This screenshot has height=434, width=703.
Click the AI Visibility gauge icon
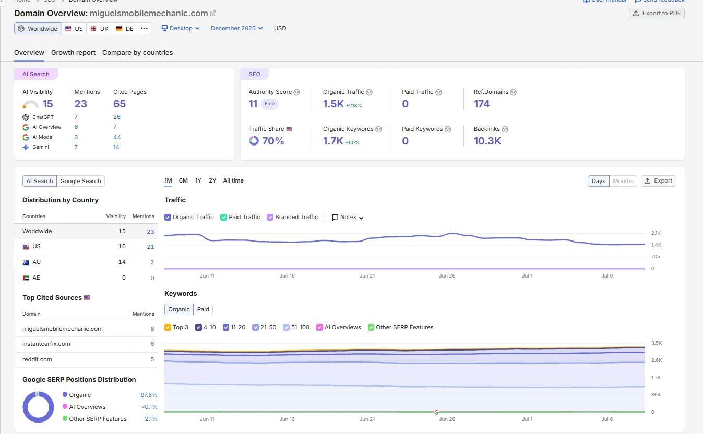[31, 104]
